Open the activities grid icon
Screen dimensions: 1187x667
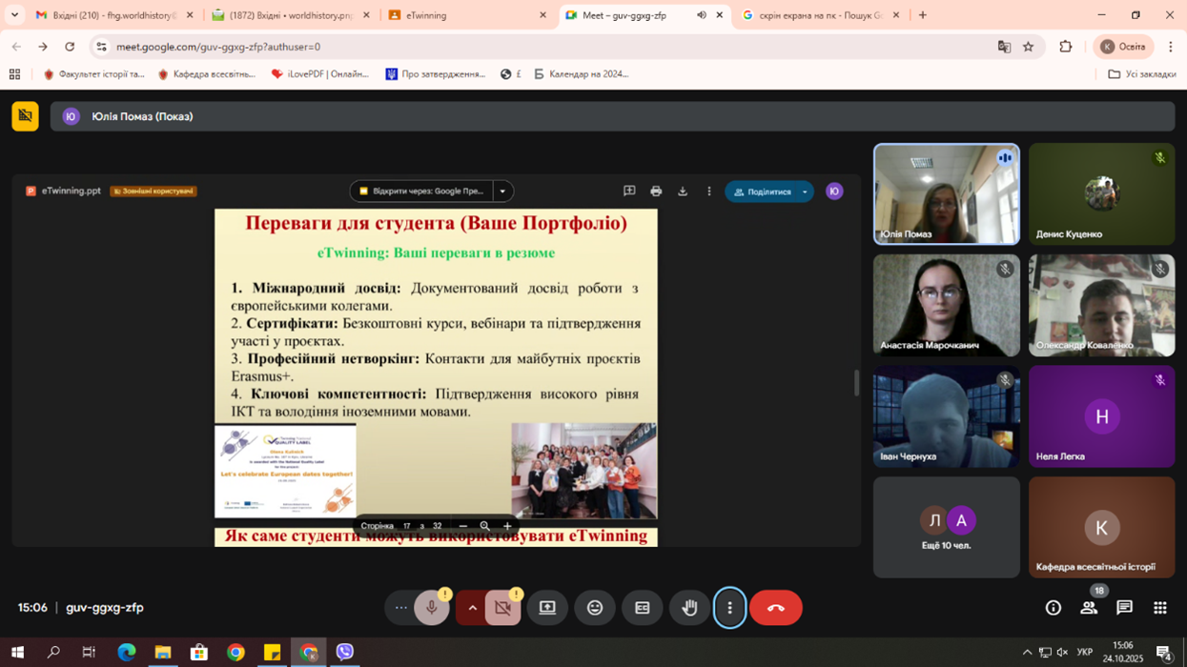pos(1159,608)
